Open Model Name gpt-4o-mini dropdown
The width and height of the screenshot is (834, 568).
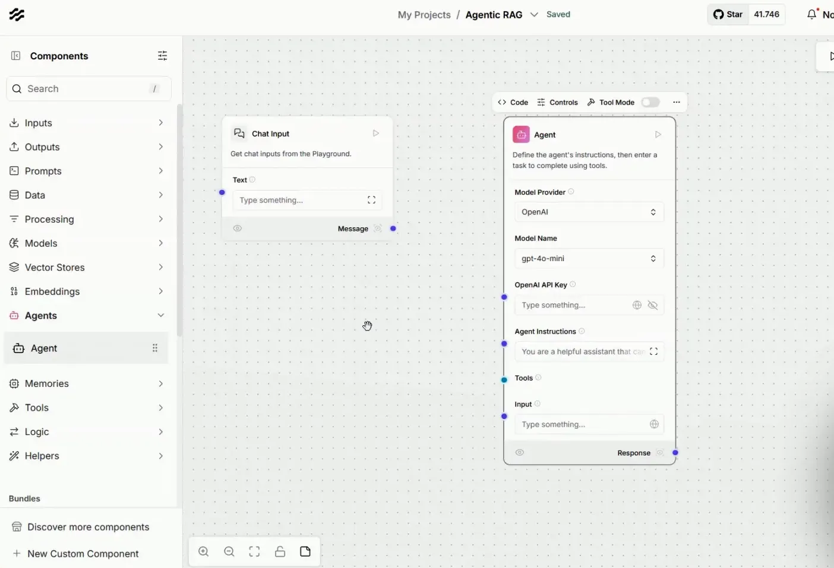(589, 259)
